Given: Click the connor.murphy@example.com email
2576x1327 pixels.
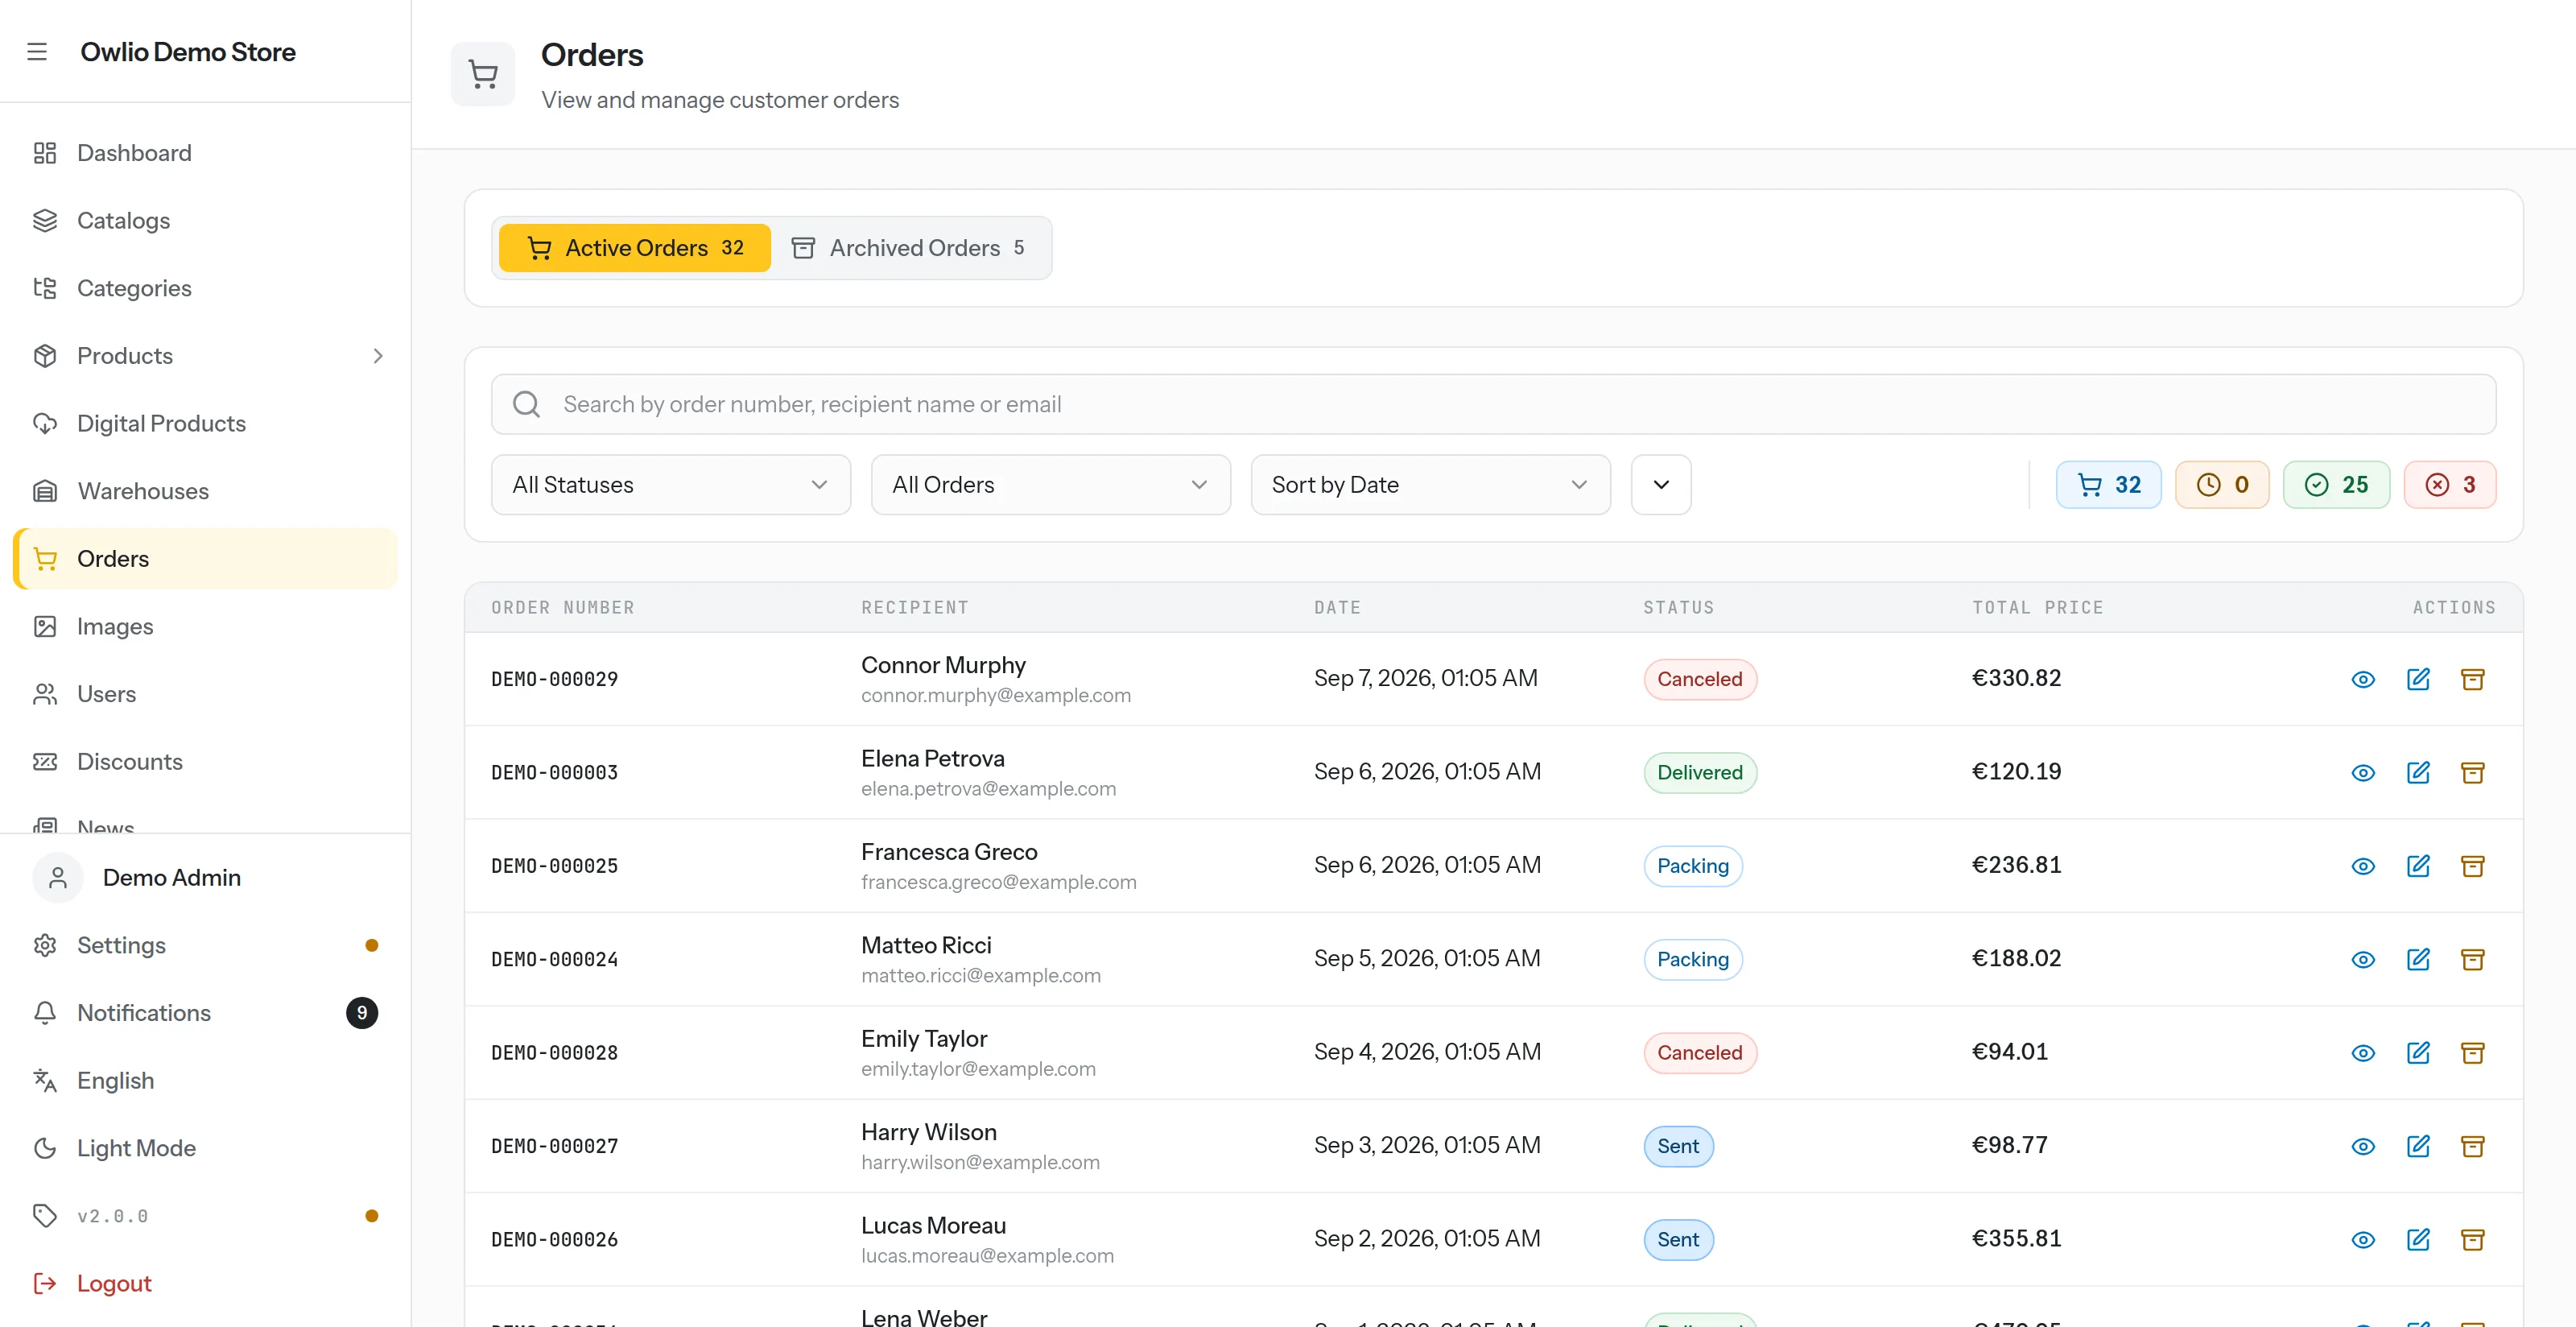Looking at the screenshot, I should [996, 695].
